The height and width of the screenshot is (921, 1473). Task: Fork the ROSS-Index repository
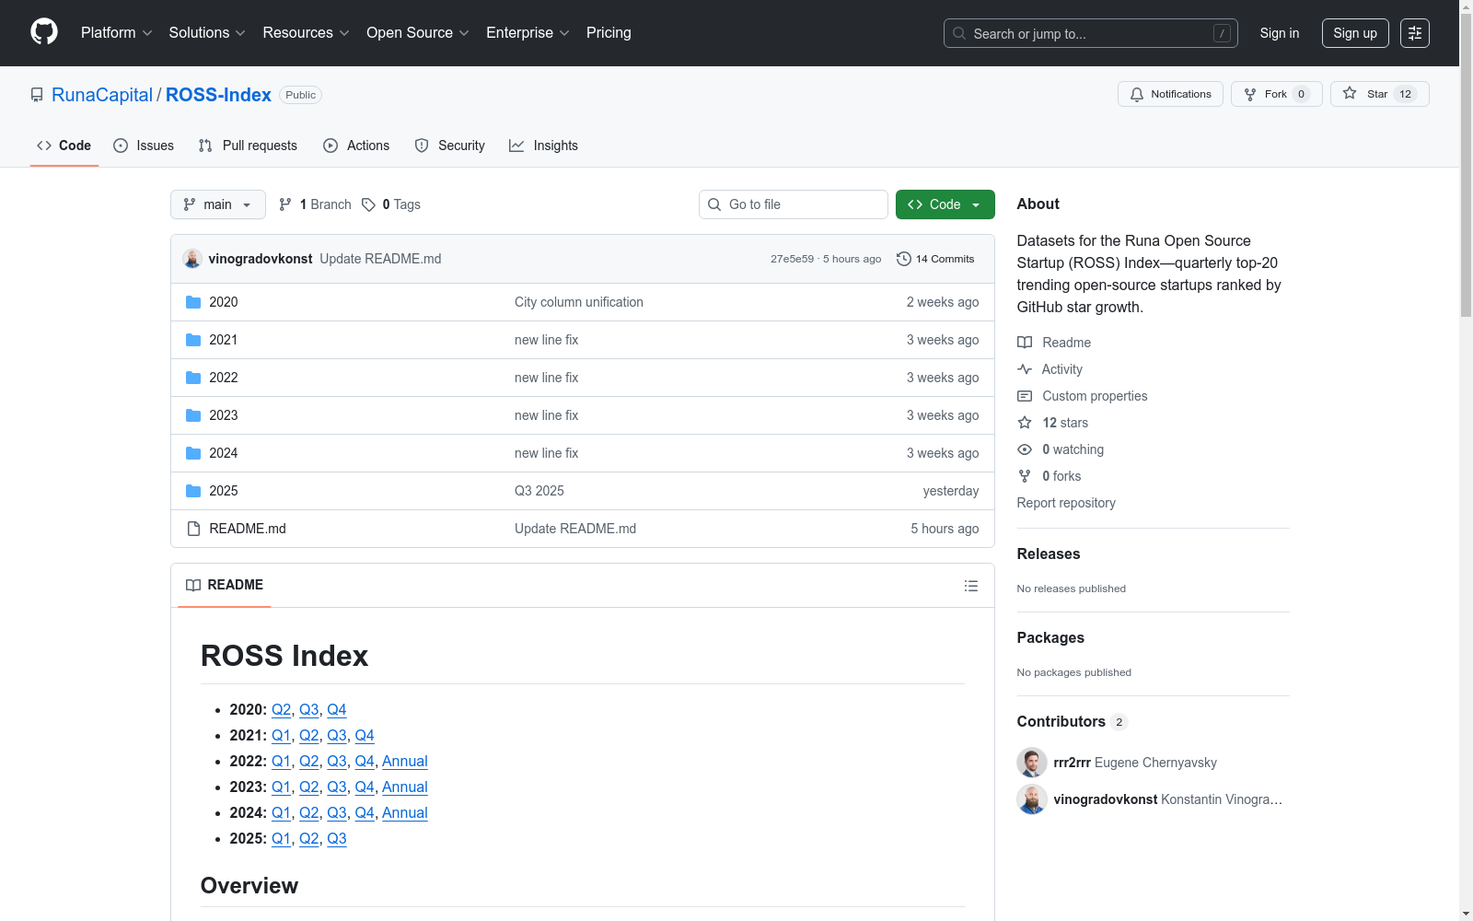click(x=1276, y=94)
